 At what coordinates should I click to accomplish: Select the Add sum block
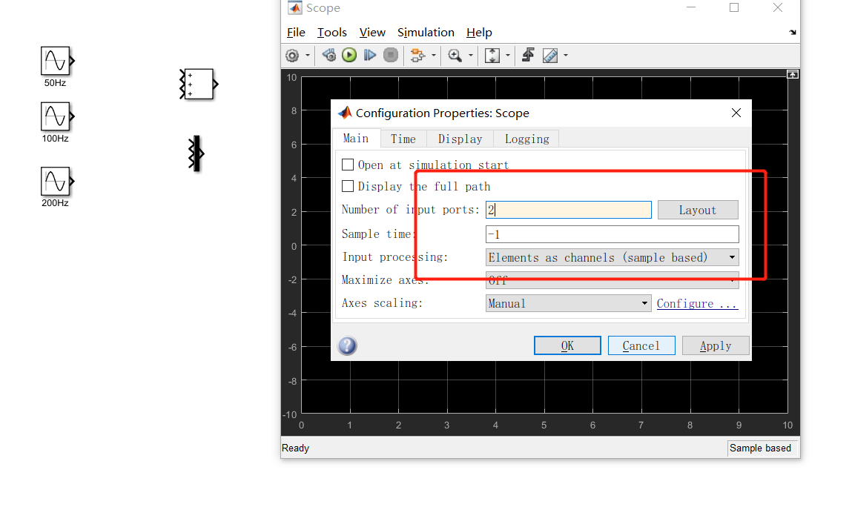click(x=199, y=85)
